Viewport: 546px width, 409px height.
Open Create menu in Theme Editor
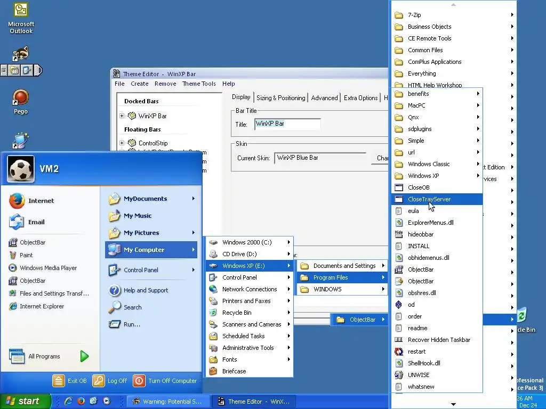click(x=140, y=84)
